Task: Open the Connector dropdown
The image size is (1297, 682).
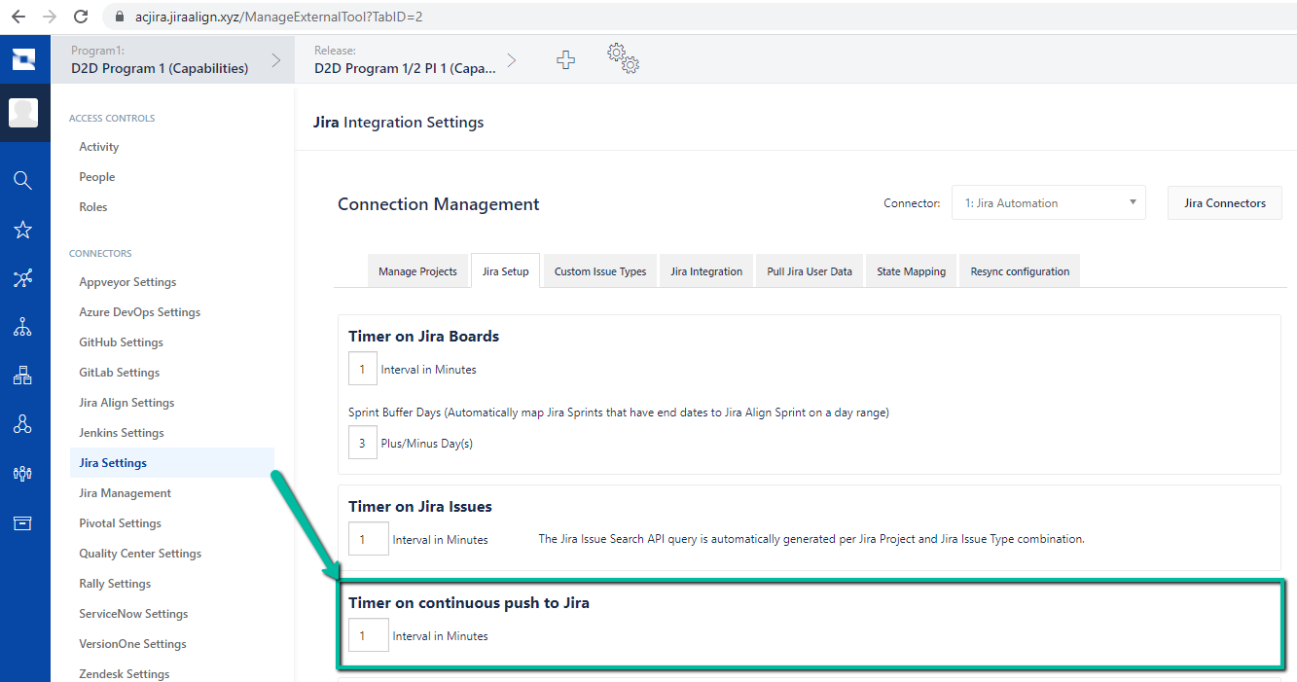Action: pyautogui.click(x=1049, y=203)
